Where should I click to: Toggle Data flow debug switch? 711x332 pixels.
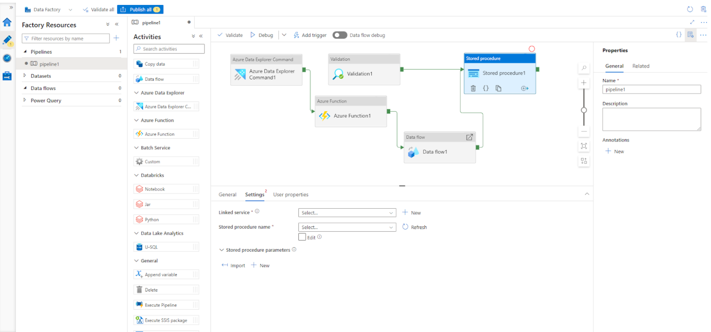pos(340,35)
